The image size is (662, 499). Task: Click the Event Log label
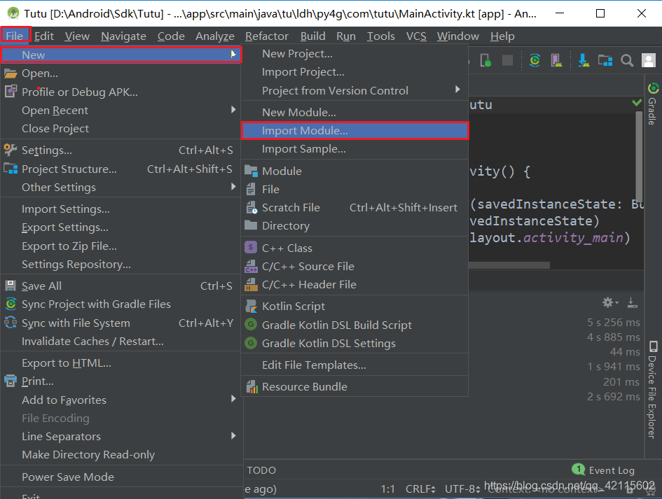(612, 470)
